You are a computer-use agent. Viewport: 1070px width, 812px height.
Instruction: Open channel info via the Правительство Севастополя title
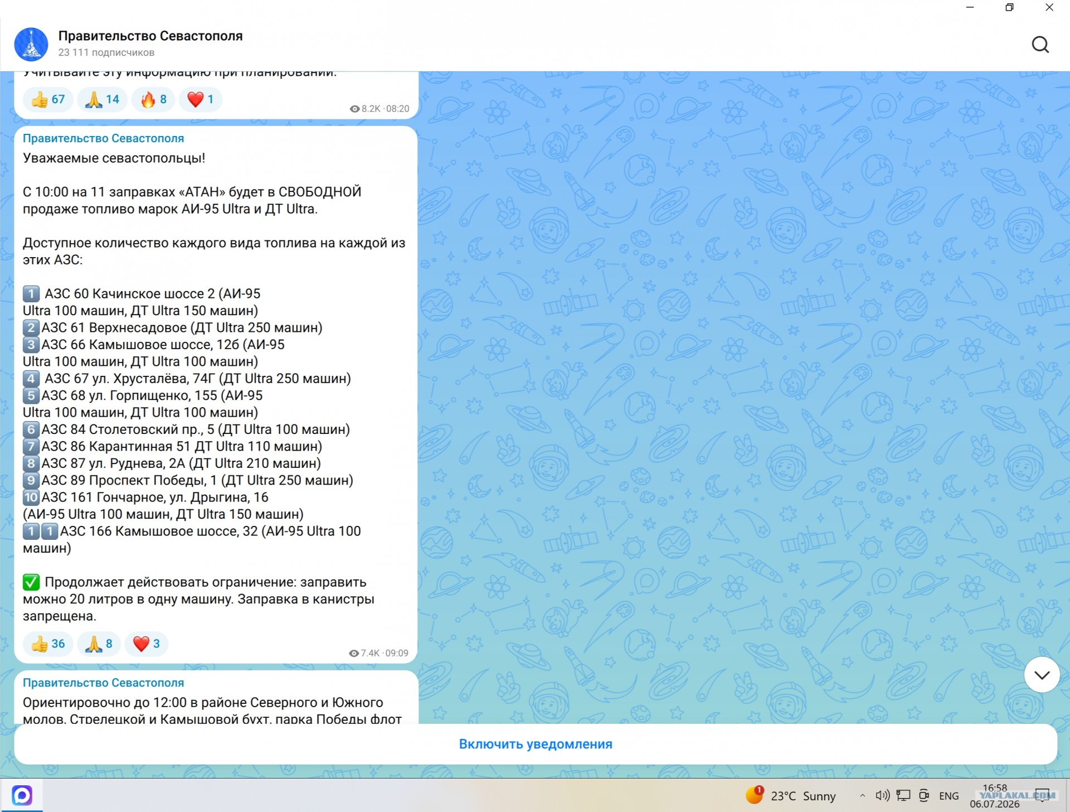(x=150, y=36)
